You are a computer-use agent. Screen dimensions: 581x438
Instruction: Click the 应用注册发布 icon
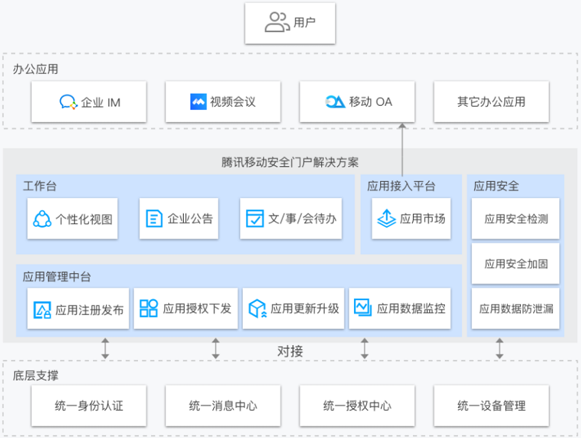pyautogui.click(x=42, y=310)
